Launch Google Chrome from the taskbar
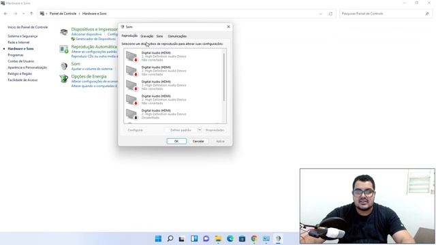Image resolution: width=436 pixels, height=245 pixels. click(254, 239)
